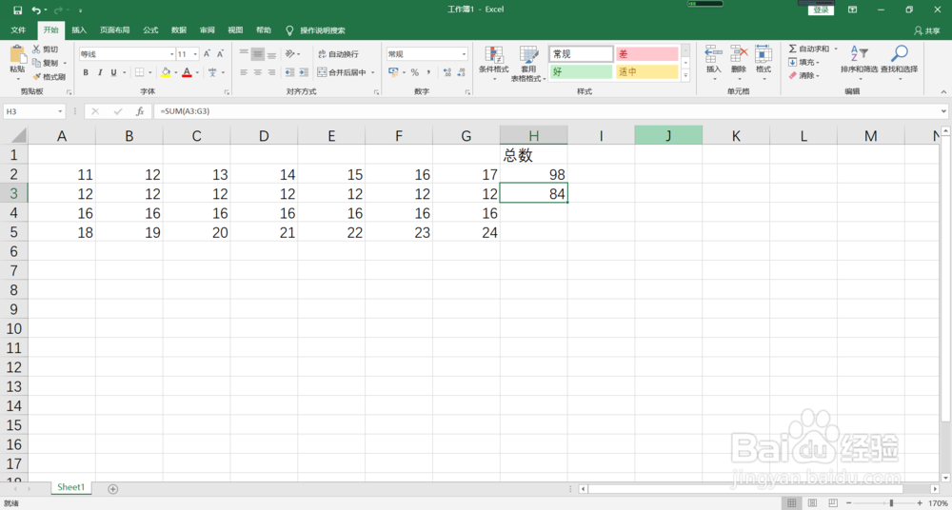Increase indent in the alignment group
This screenshot has width=952, height=510.
(x=304, y=72)
